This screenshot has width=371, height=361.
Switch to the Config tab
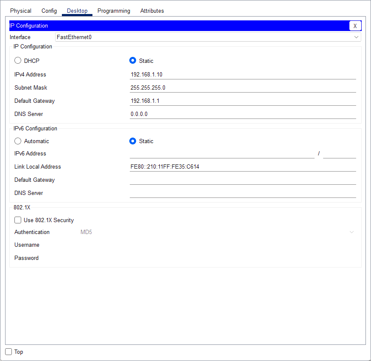click(49, 11)
